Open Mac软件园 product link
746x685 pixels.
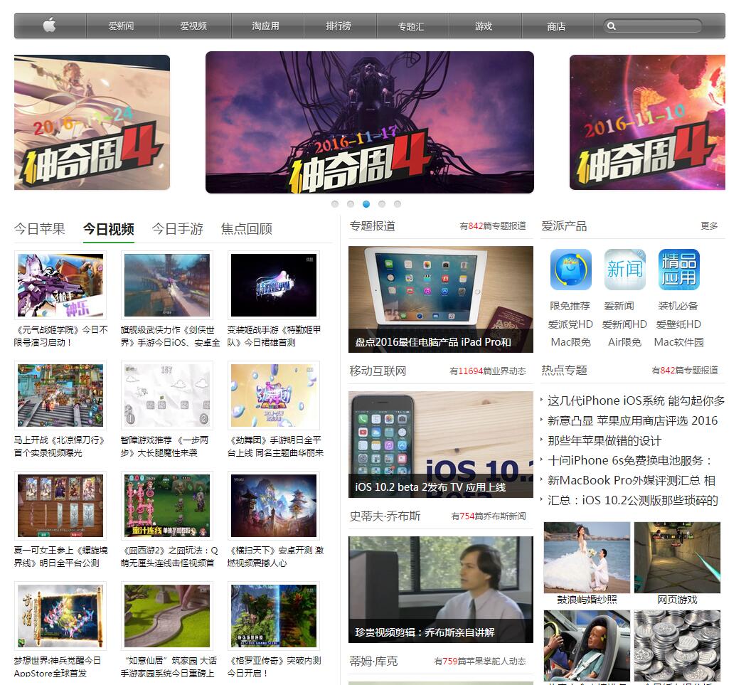679,342
